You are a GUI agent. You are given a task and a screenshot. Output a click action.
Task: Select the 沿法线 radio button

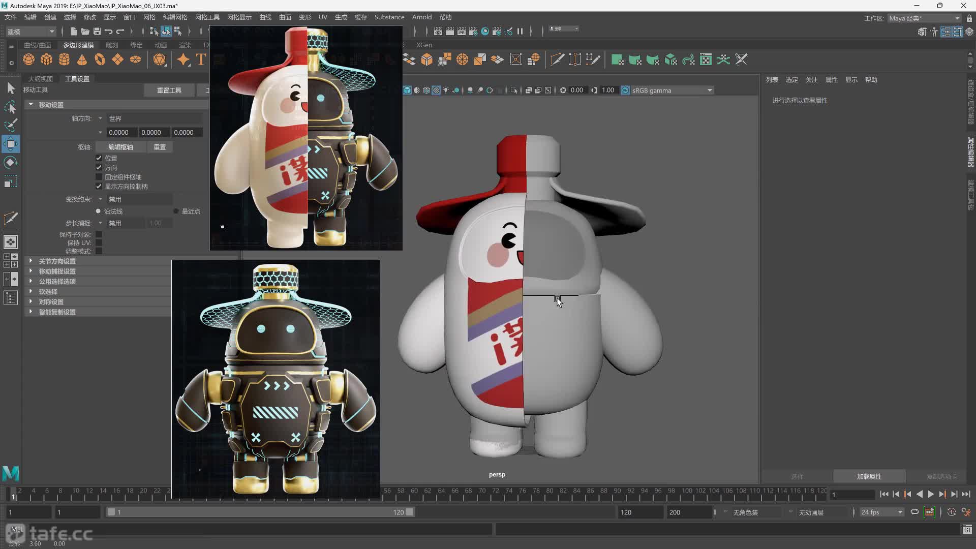pos(98,211)
